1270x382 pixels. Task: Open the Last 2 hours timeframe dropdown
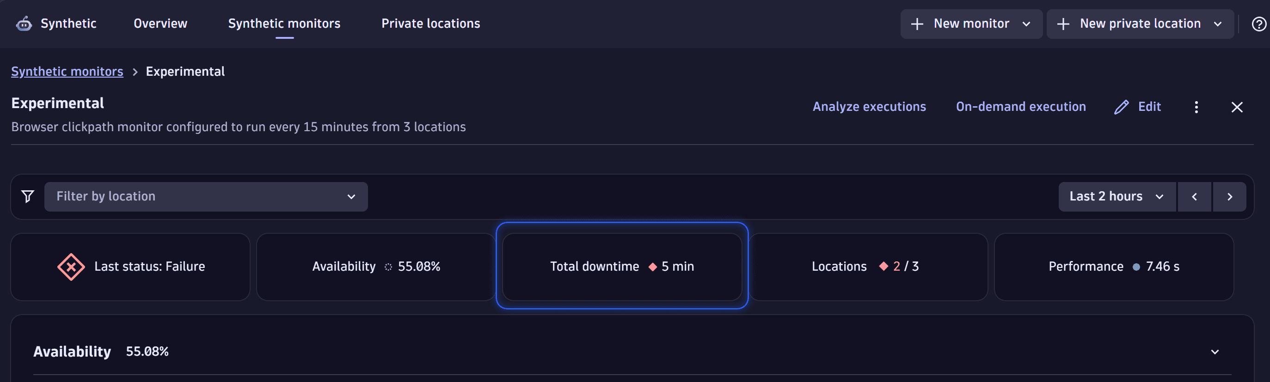pyautogui.click(x=1116, y=196)
